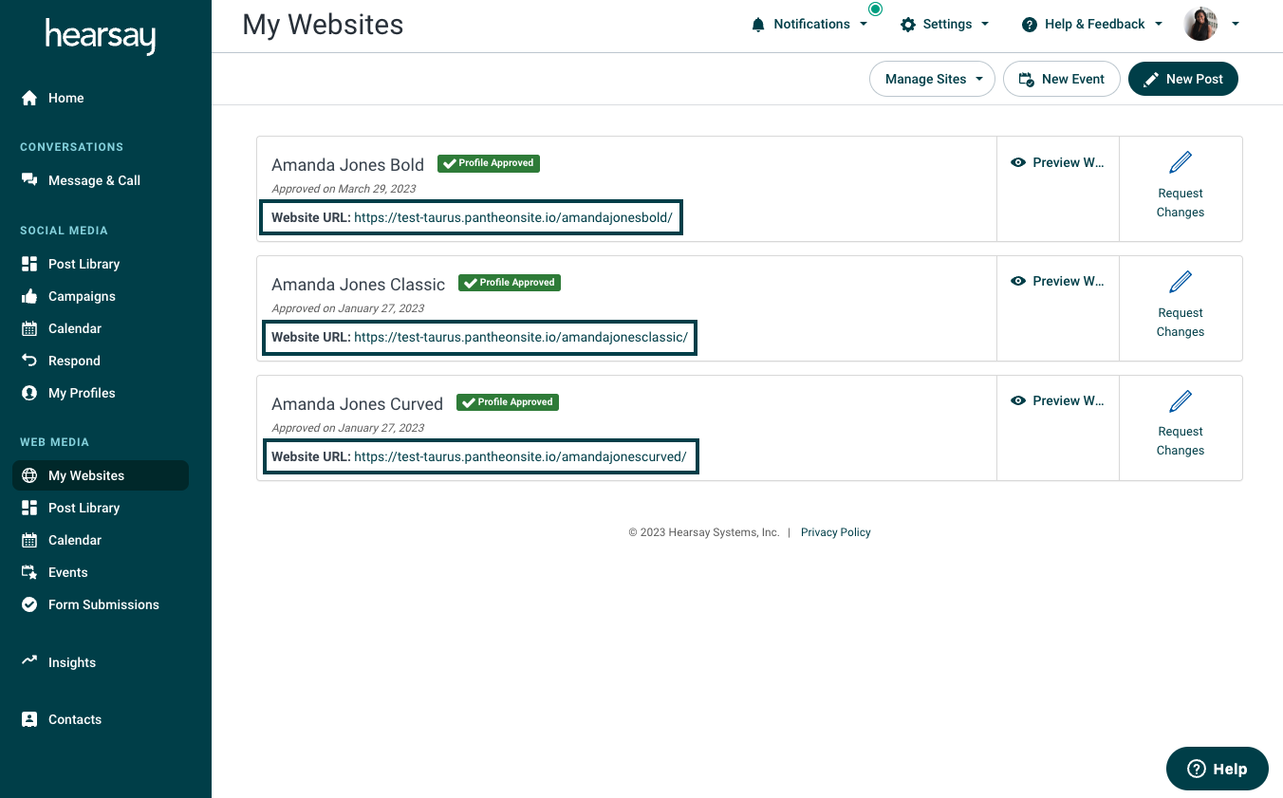Click the Home house icon
Screen dimensions: 1283x798
29,98
